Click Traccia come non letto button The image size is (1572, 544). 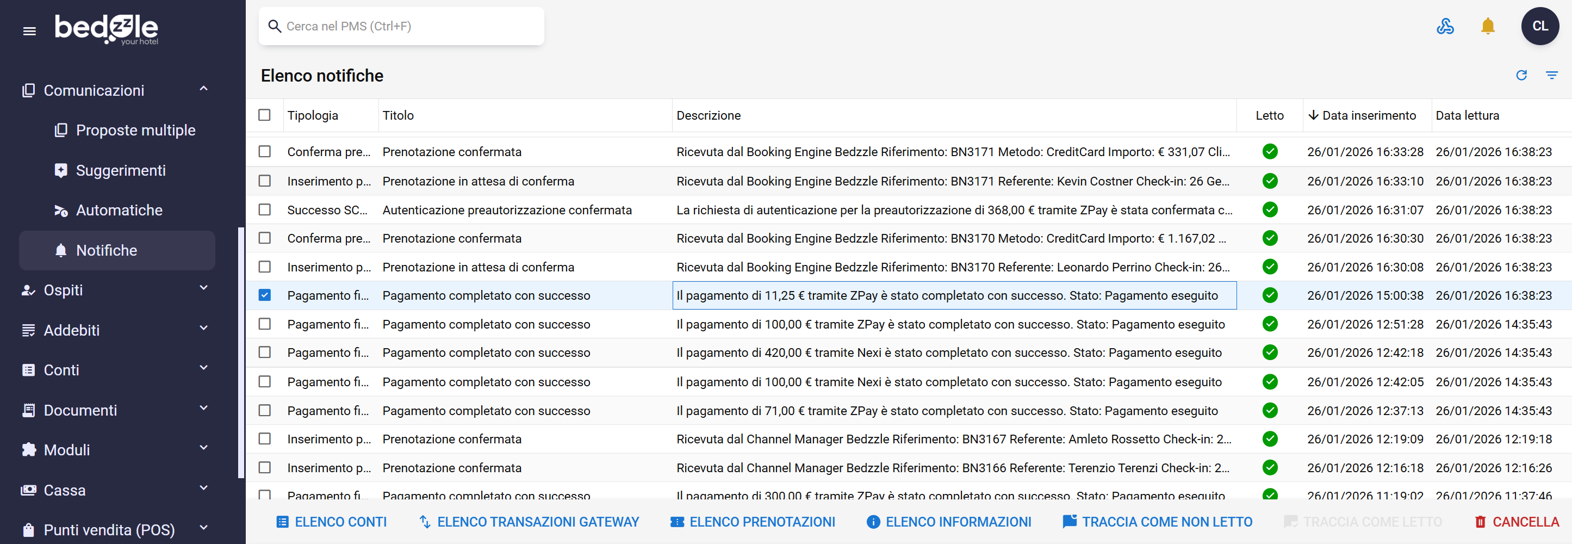click(1157, 522)
